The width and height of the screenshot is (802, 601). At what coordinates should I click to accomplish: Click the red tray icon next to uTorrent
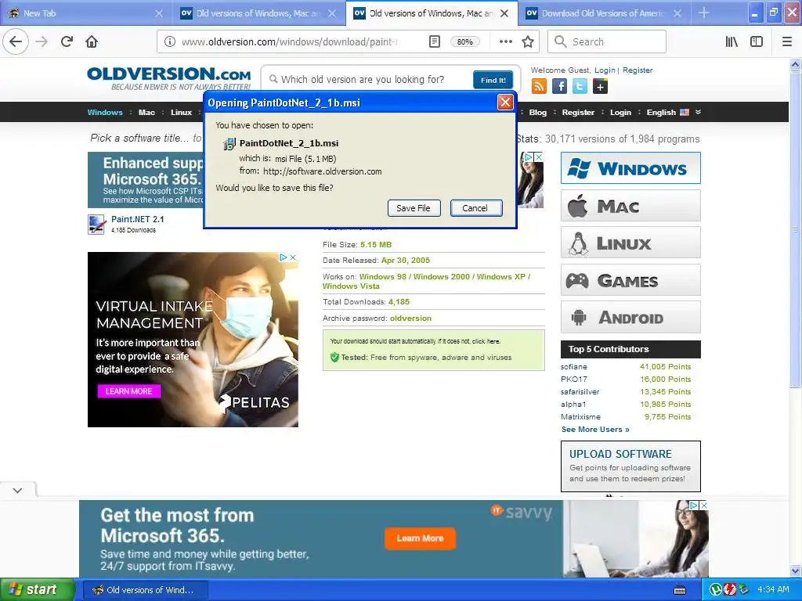coord(729,590)
